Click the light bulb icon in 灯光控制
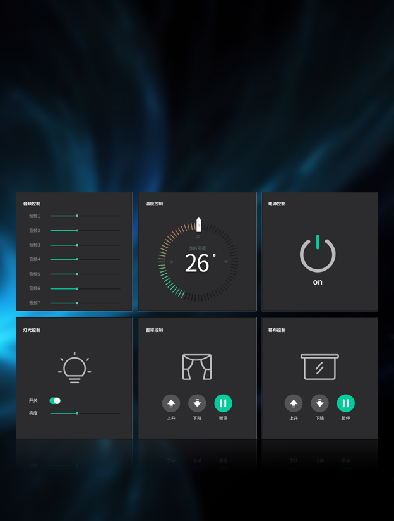This screenshot has height=521, width=394. tap(75, 368)
